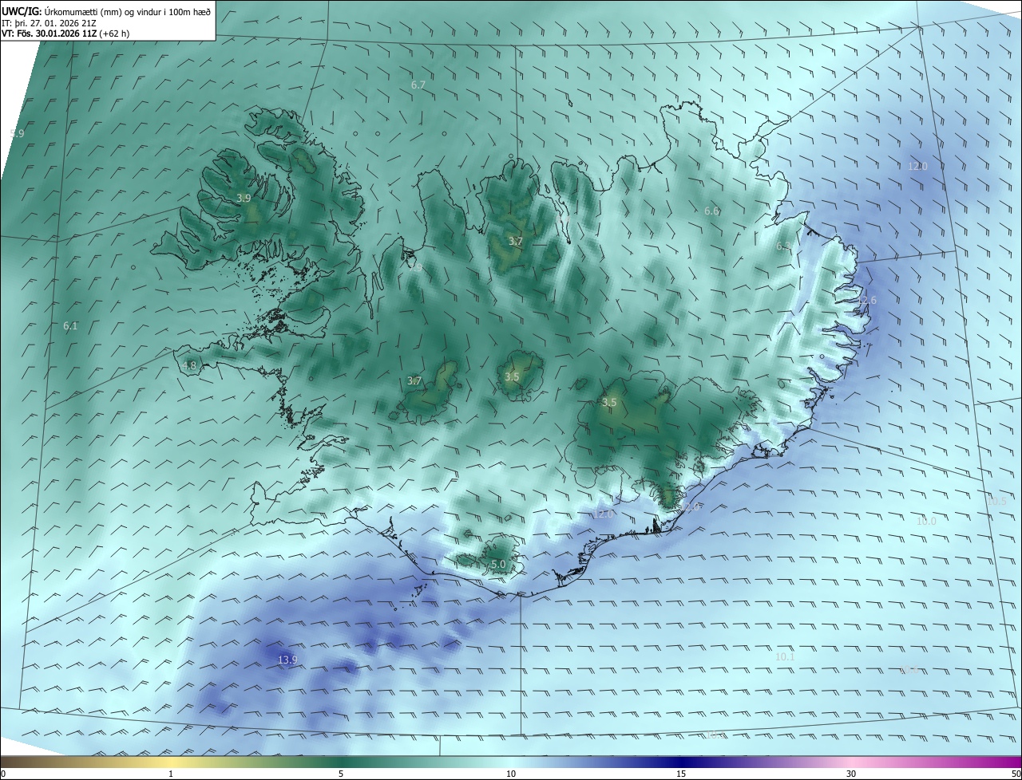Click the "13.9" value label
The image size is (1022, 780).
point(287,660)
